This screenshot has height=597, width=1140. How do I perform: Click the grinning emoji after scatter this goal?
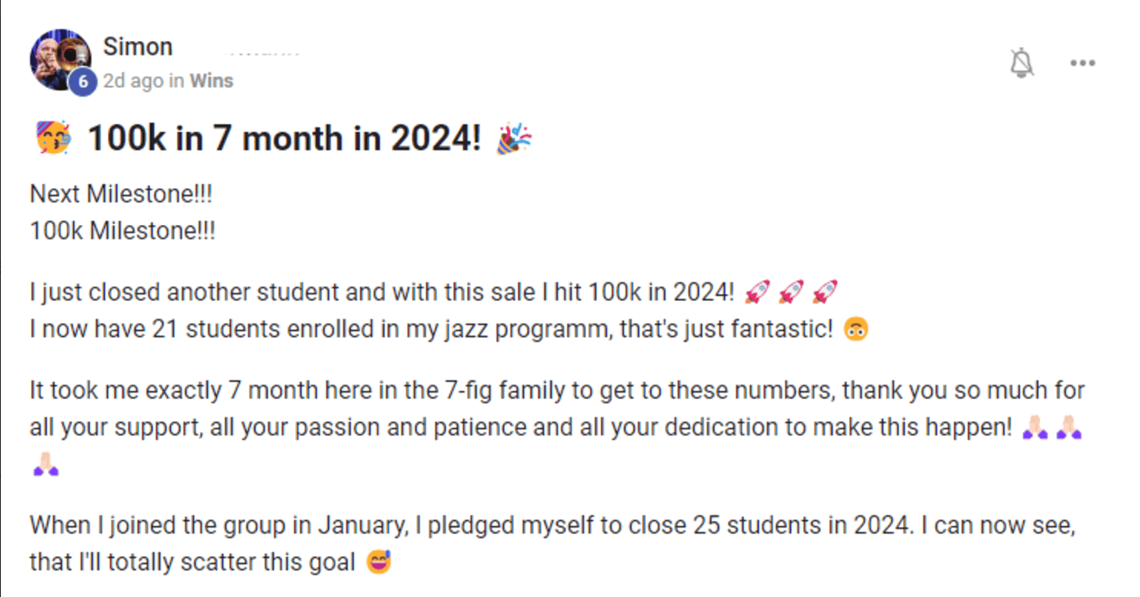[380, 562]
